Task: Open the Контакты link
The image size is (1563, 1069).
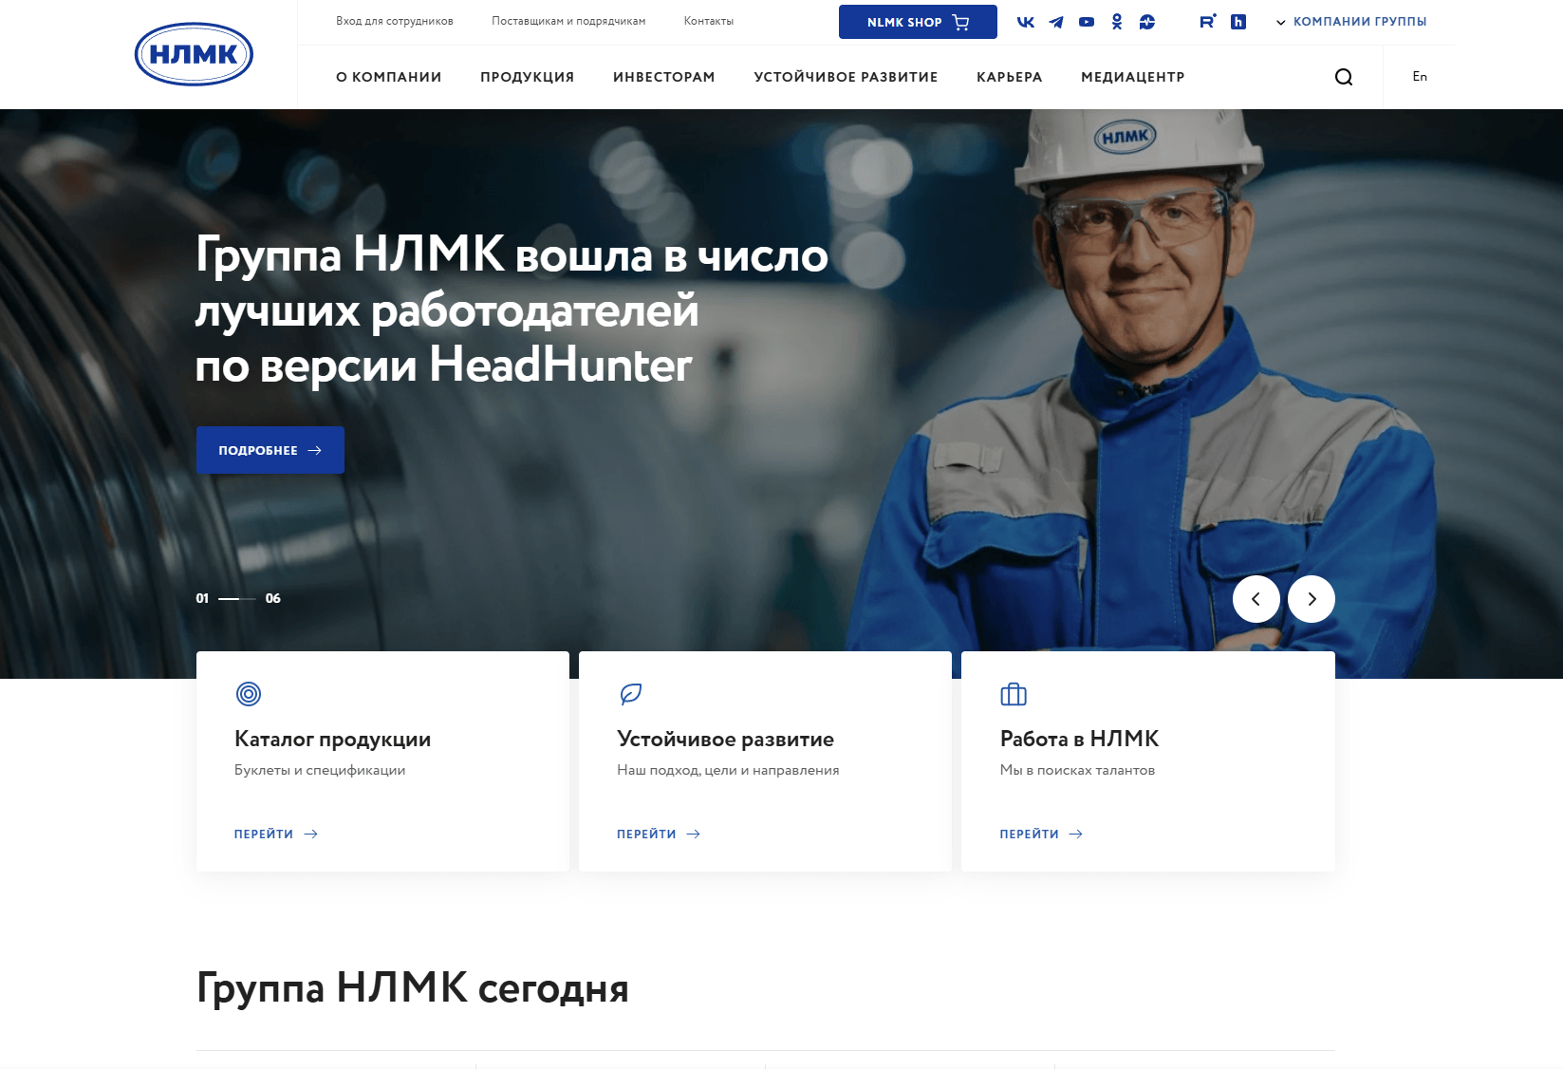Action: tap(709, 21)
